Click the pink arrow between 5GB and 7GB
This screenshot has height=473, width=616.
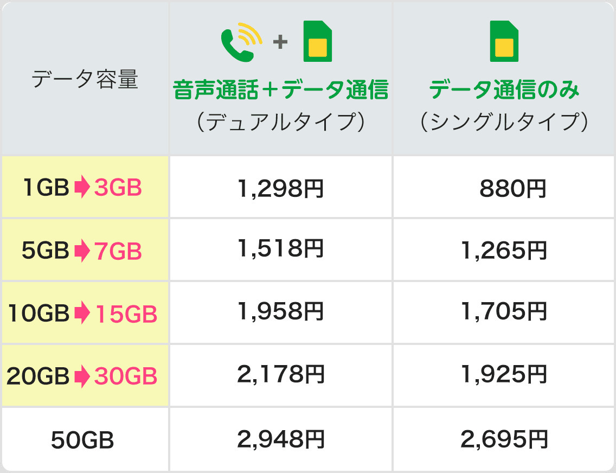tap(82, 251)
